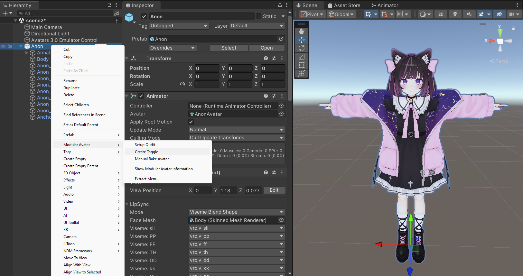523x276 pixels.
Task: Toggle the grid visibility icon in Scene toolbar
Action: pos(368,14)
